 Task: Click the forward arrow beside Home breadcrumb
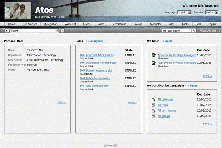[63, 31]
